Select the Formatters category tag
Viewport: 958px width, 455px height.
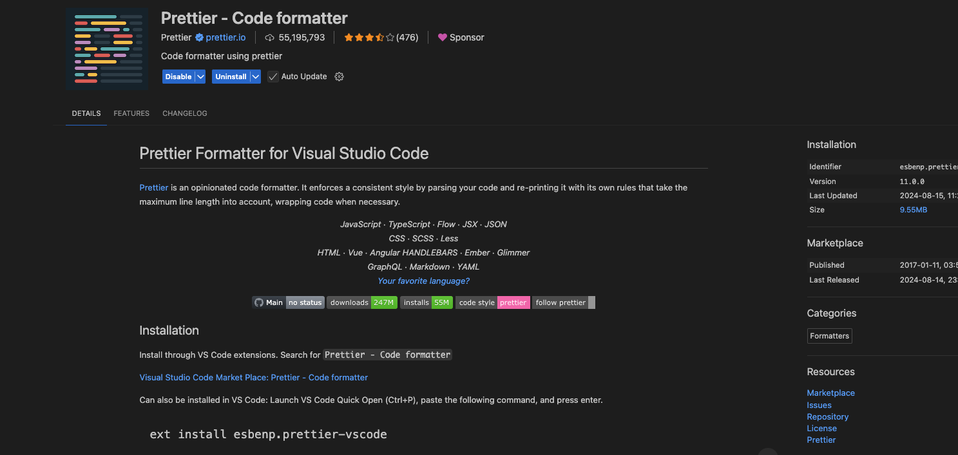coord(830,336)
